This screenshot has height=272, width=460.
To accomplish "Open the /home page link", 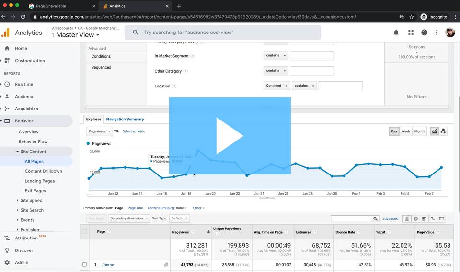I will click(x=108, y=265).
